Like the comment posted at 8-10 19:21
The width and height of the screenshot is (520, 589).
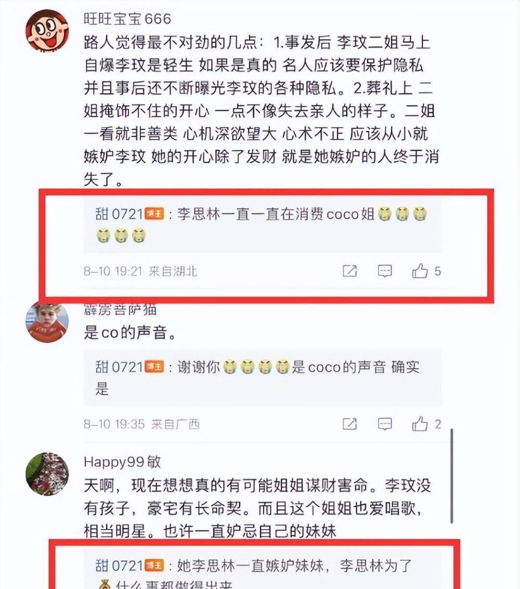tap(420, 271)
